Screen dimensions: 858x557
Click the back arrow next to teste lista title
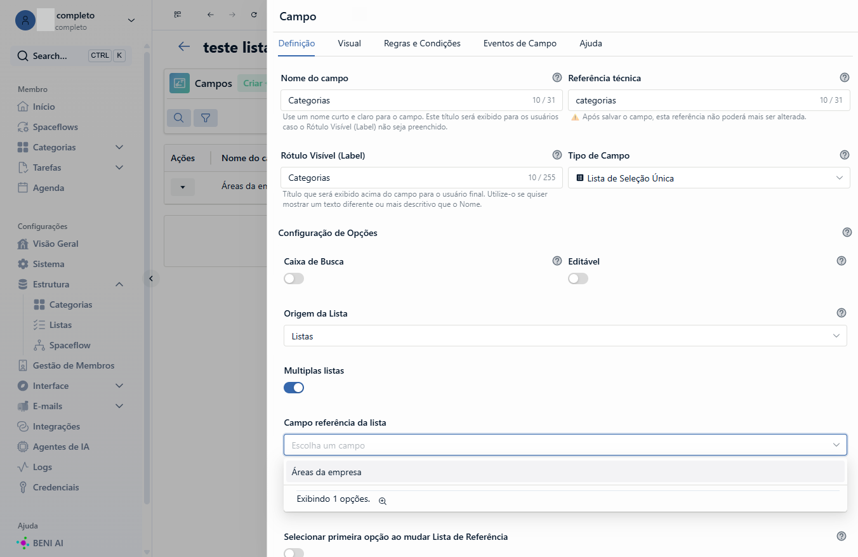(x=184, y=46)
